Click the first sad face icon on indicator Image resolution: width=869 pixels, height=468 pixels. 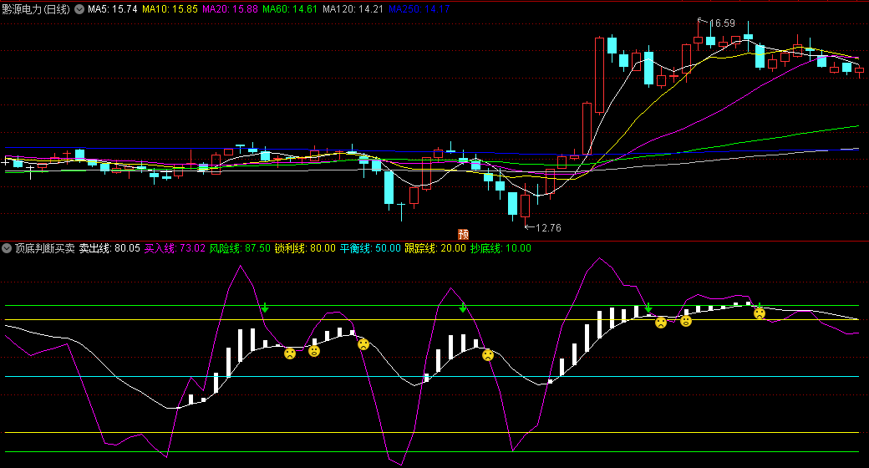pos(290,354)
